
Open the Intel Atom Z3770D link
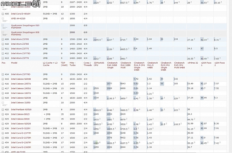tap(21, 74)
